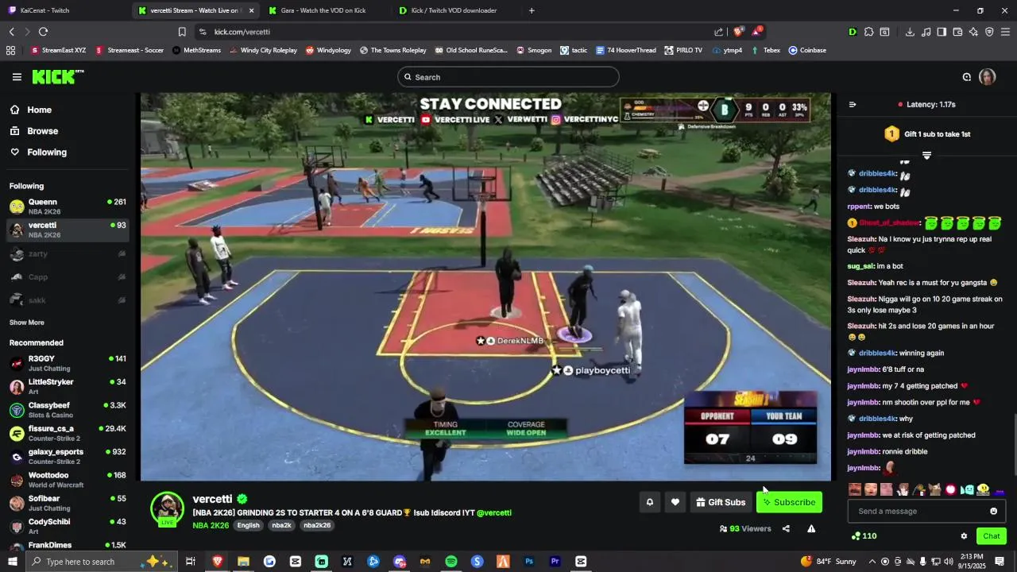Open Coinbase bookmark
1017x572 pixels.
pos(807,50)
